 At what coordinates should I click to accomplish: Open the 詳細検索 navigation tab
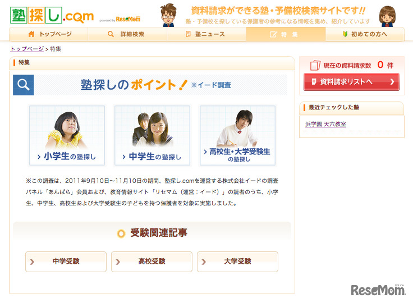pos(127,34)
